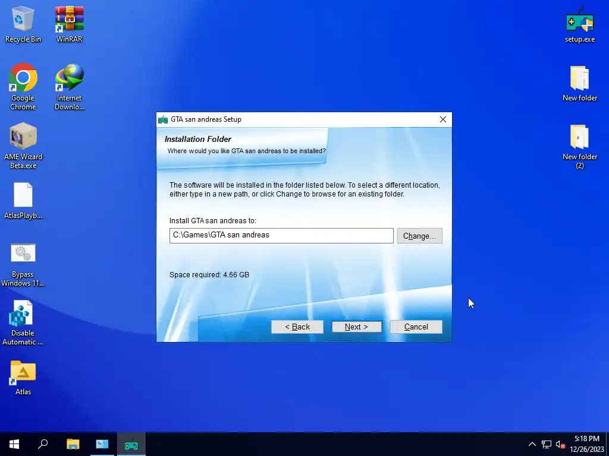
Task: Click Next to continue installation
Action: [x=357, y=327]
